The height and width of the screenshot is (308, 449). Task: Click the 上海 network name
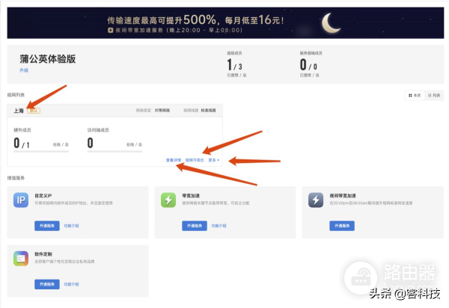(x=19, y=111)
